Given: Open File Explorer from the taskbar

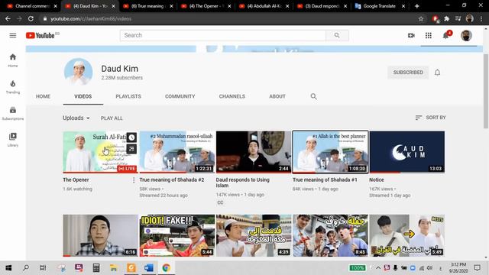Looking at the screenshot, I should tap(114, 267).
